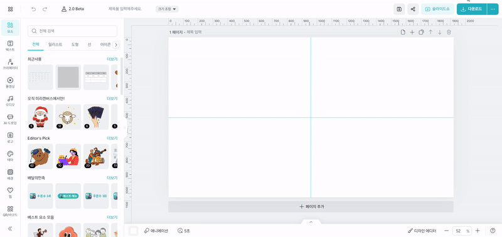This screenshot has height=237, width=502.
Task: Click the new blank page icon
Action: pos(403,32)
